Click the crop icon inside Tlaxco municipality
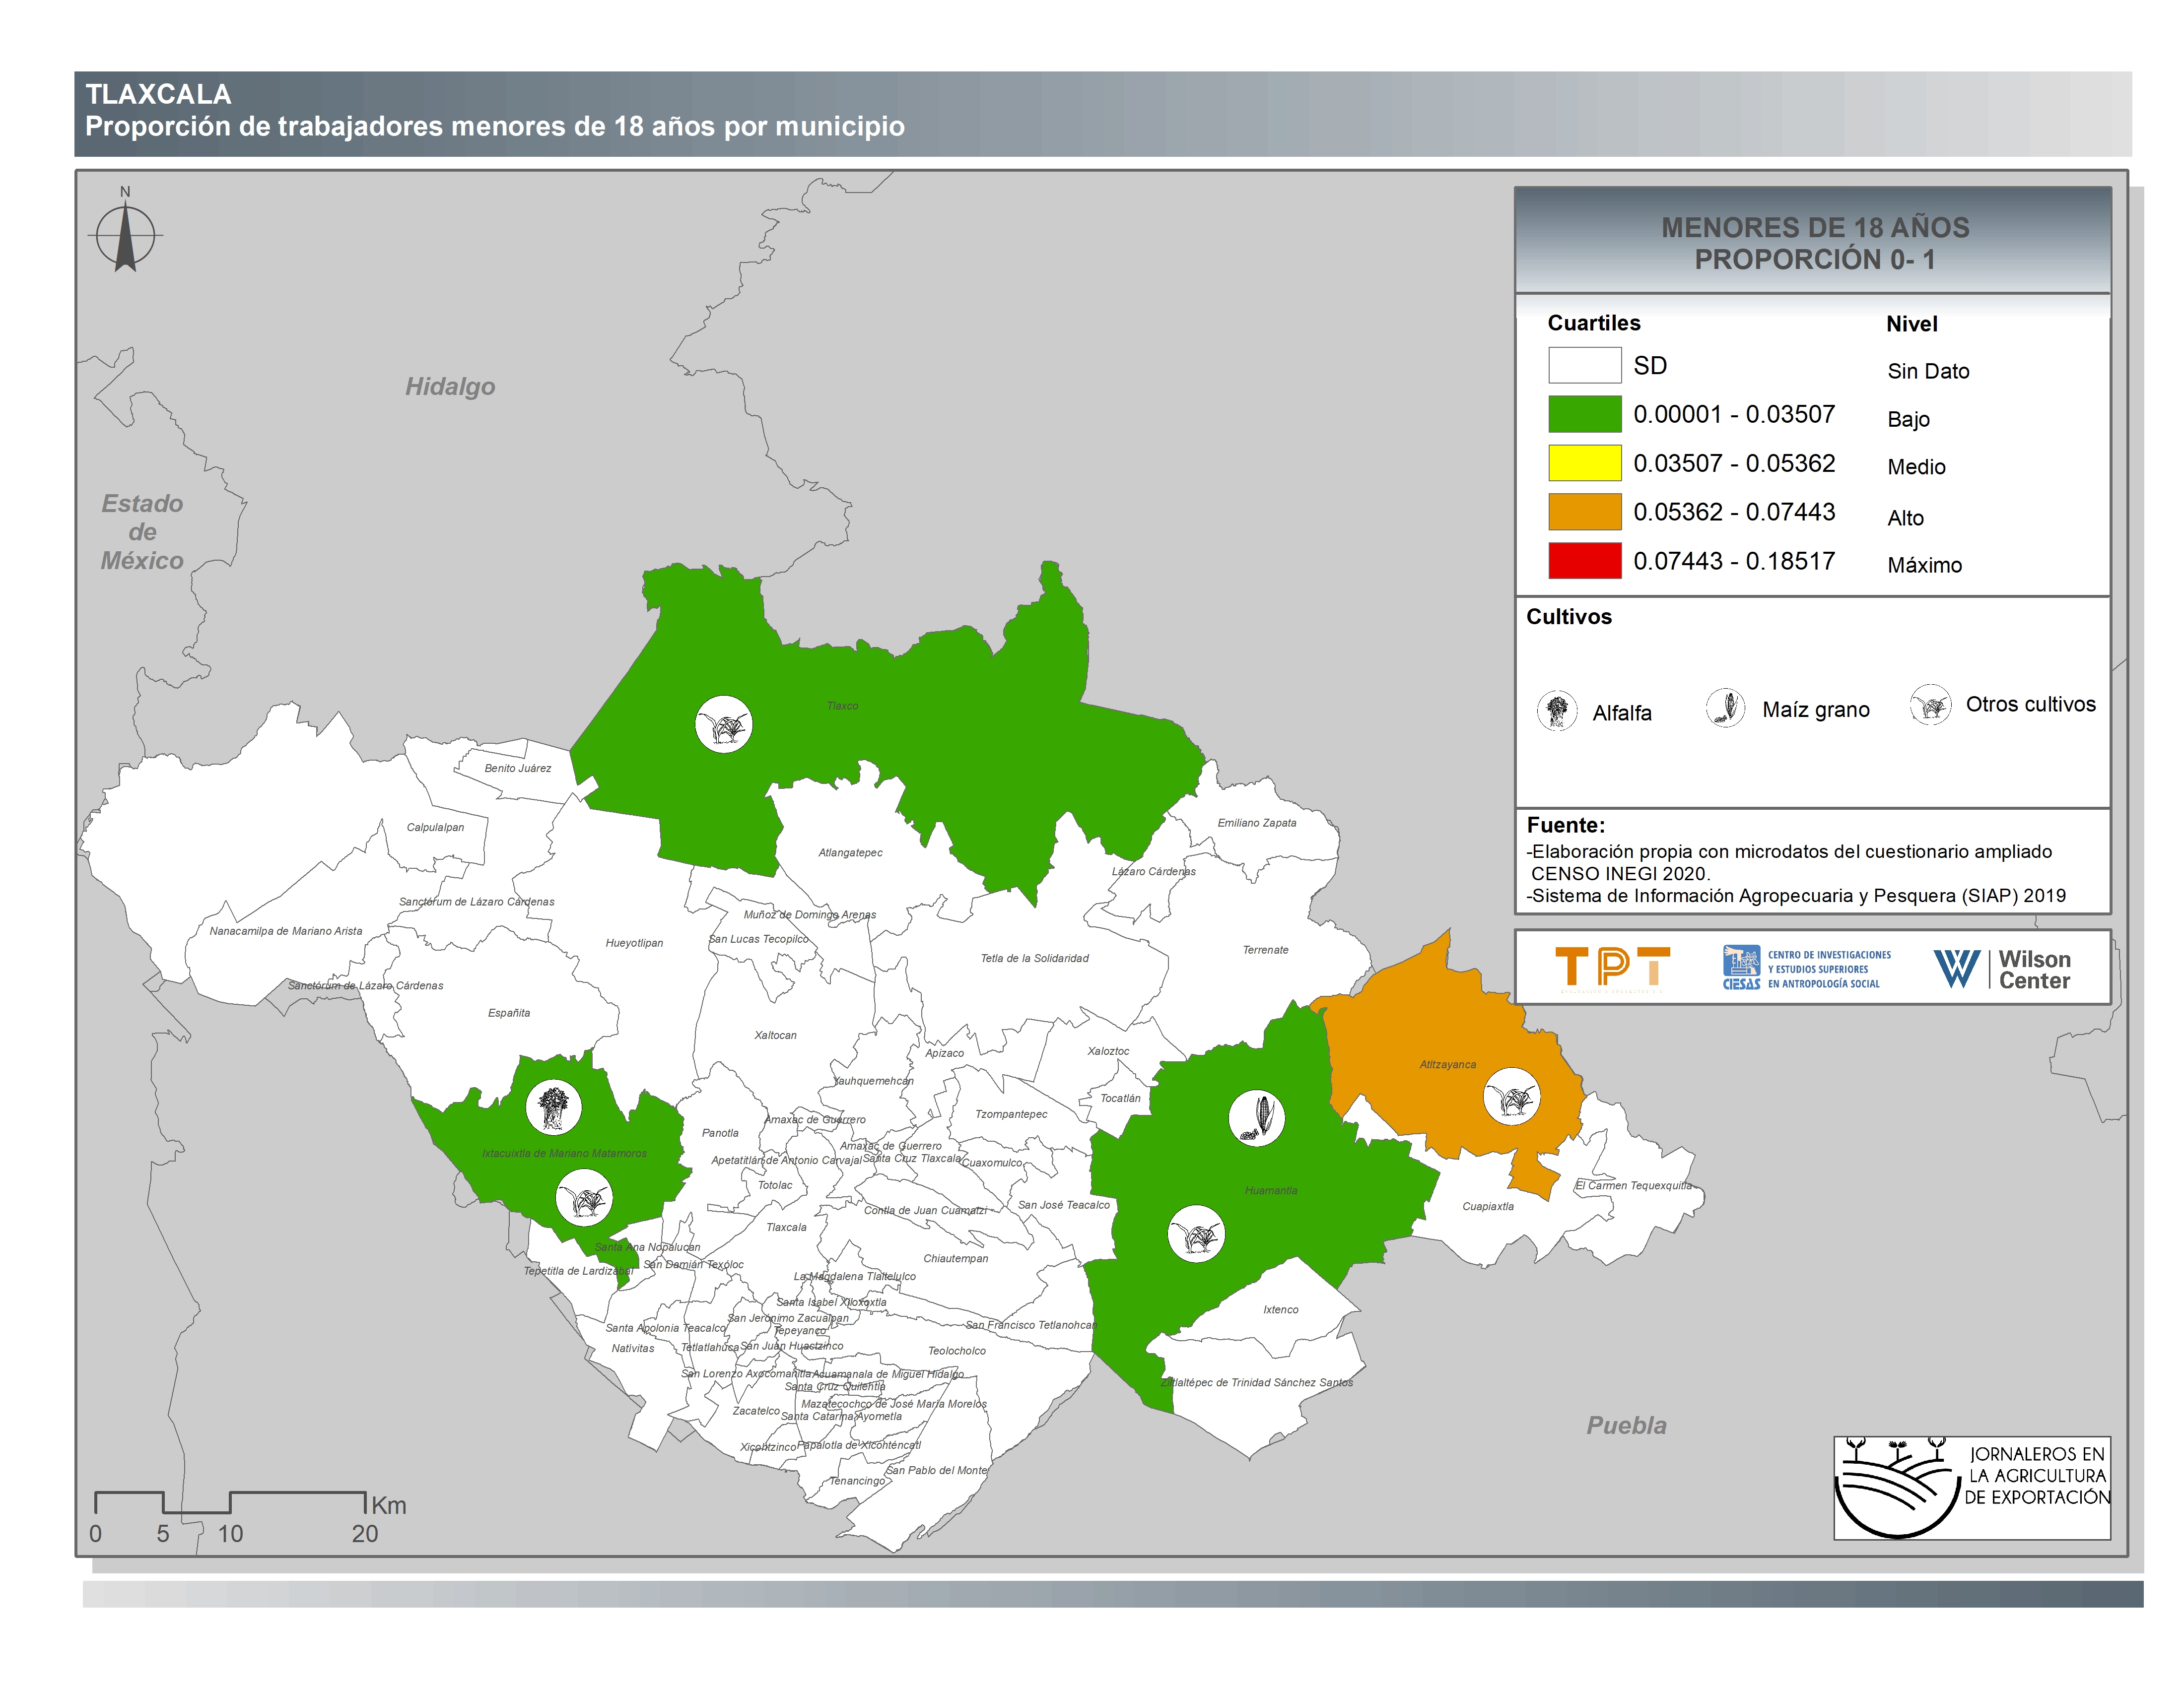Screen dimensions: 2184x1687 [x=723, y=724]
